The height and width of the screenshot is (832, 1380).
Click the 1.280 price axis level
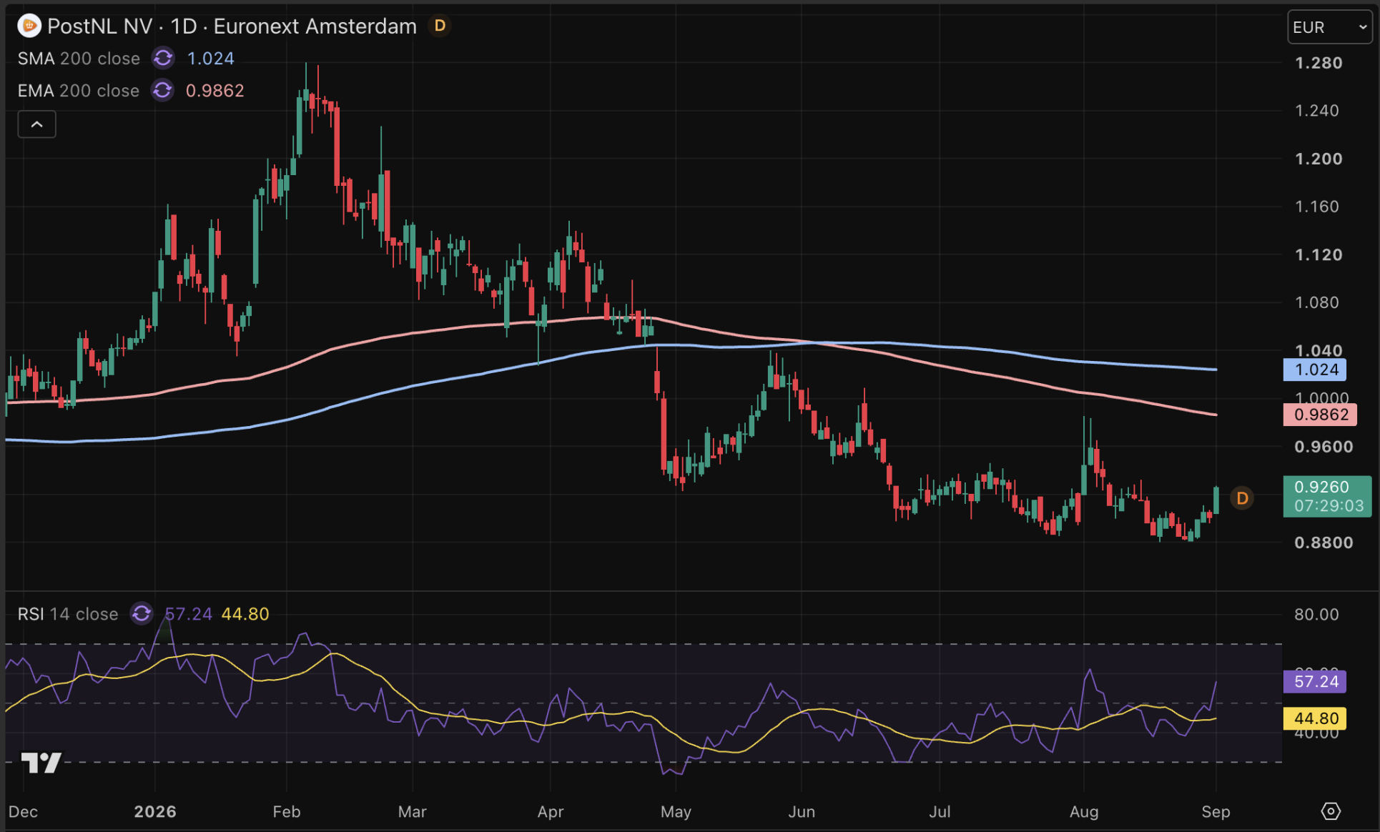pyautogui.click(x=1319, y=63)
